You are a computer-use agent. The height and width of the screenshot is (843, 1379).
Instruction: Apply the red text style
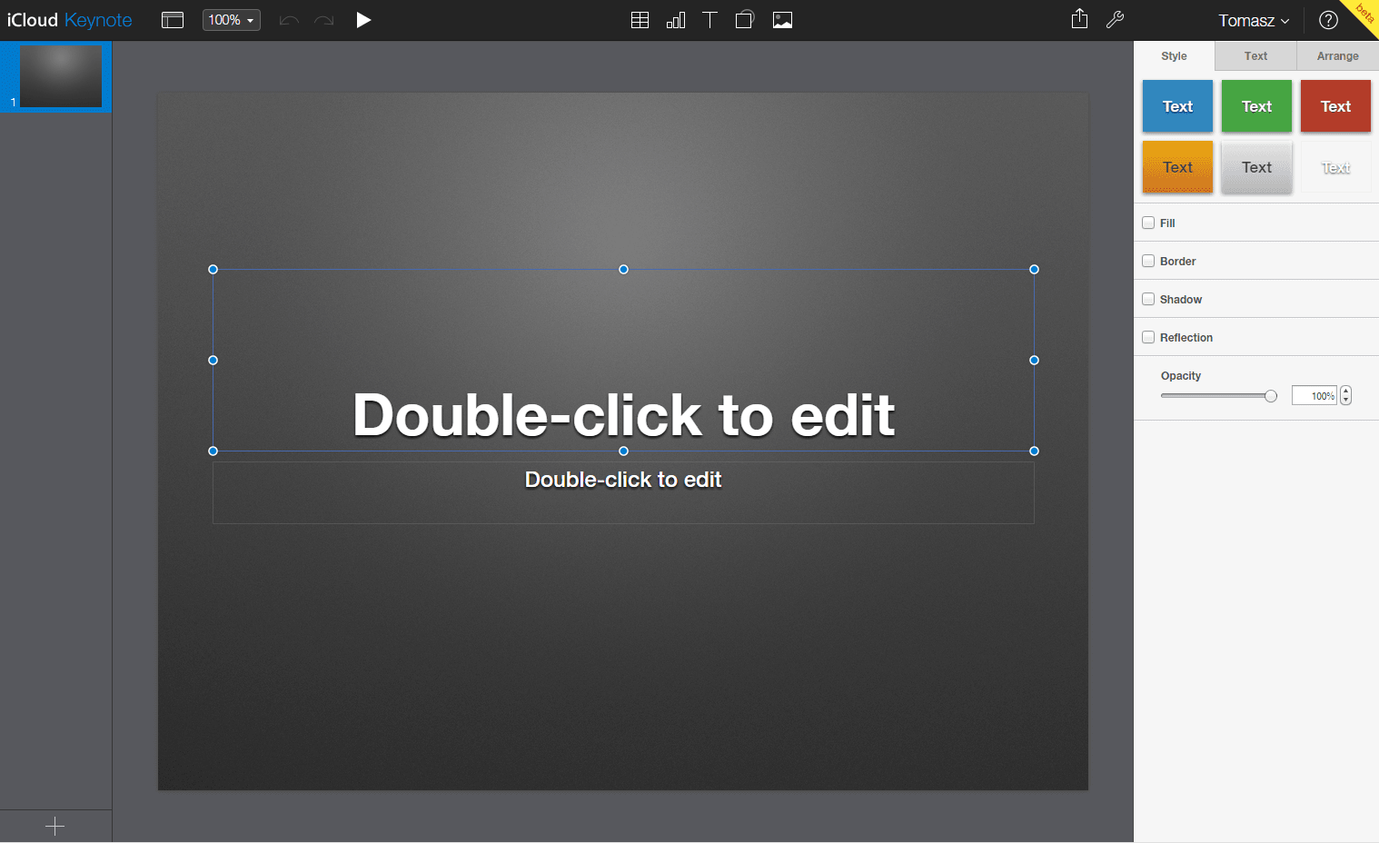point(1335,106)
